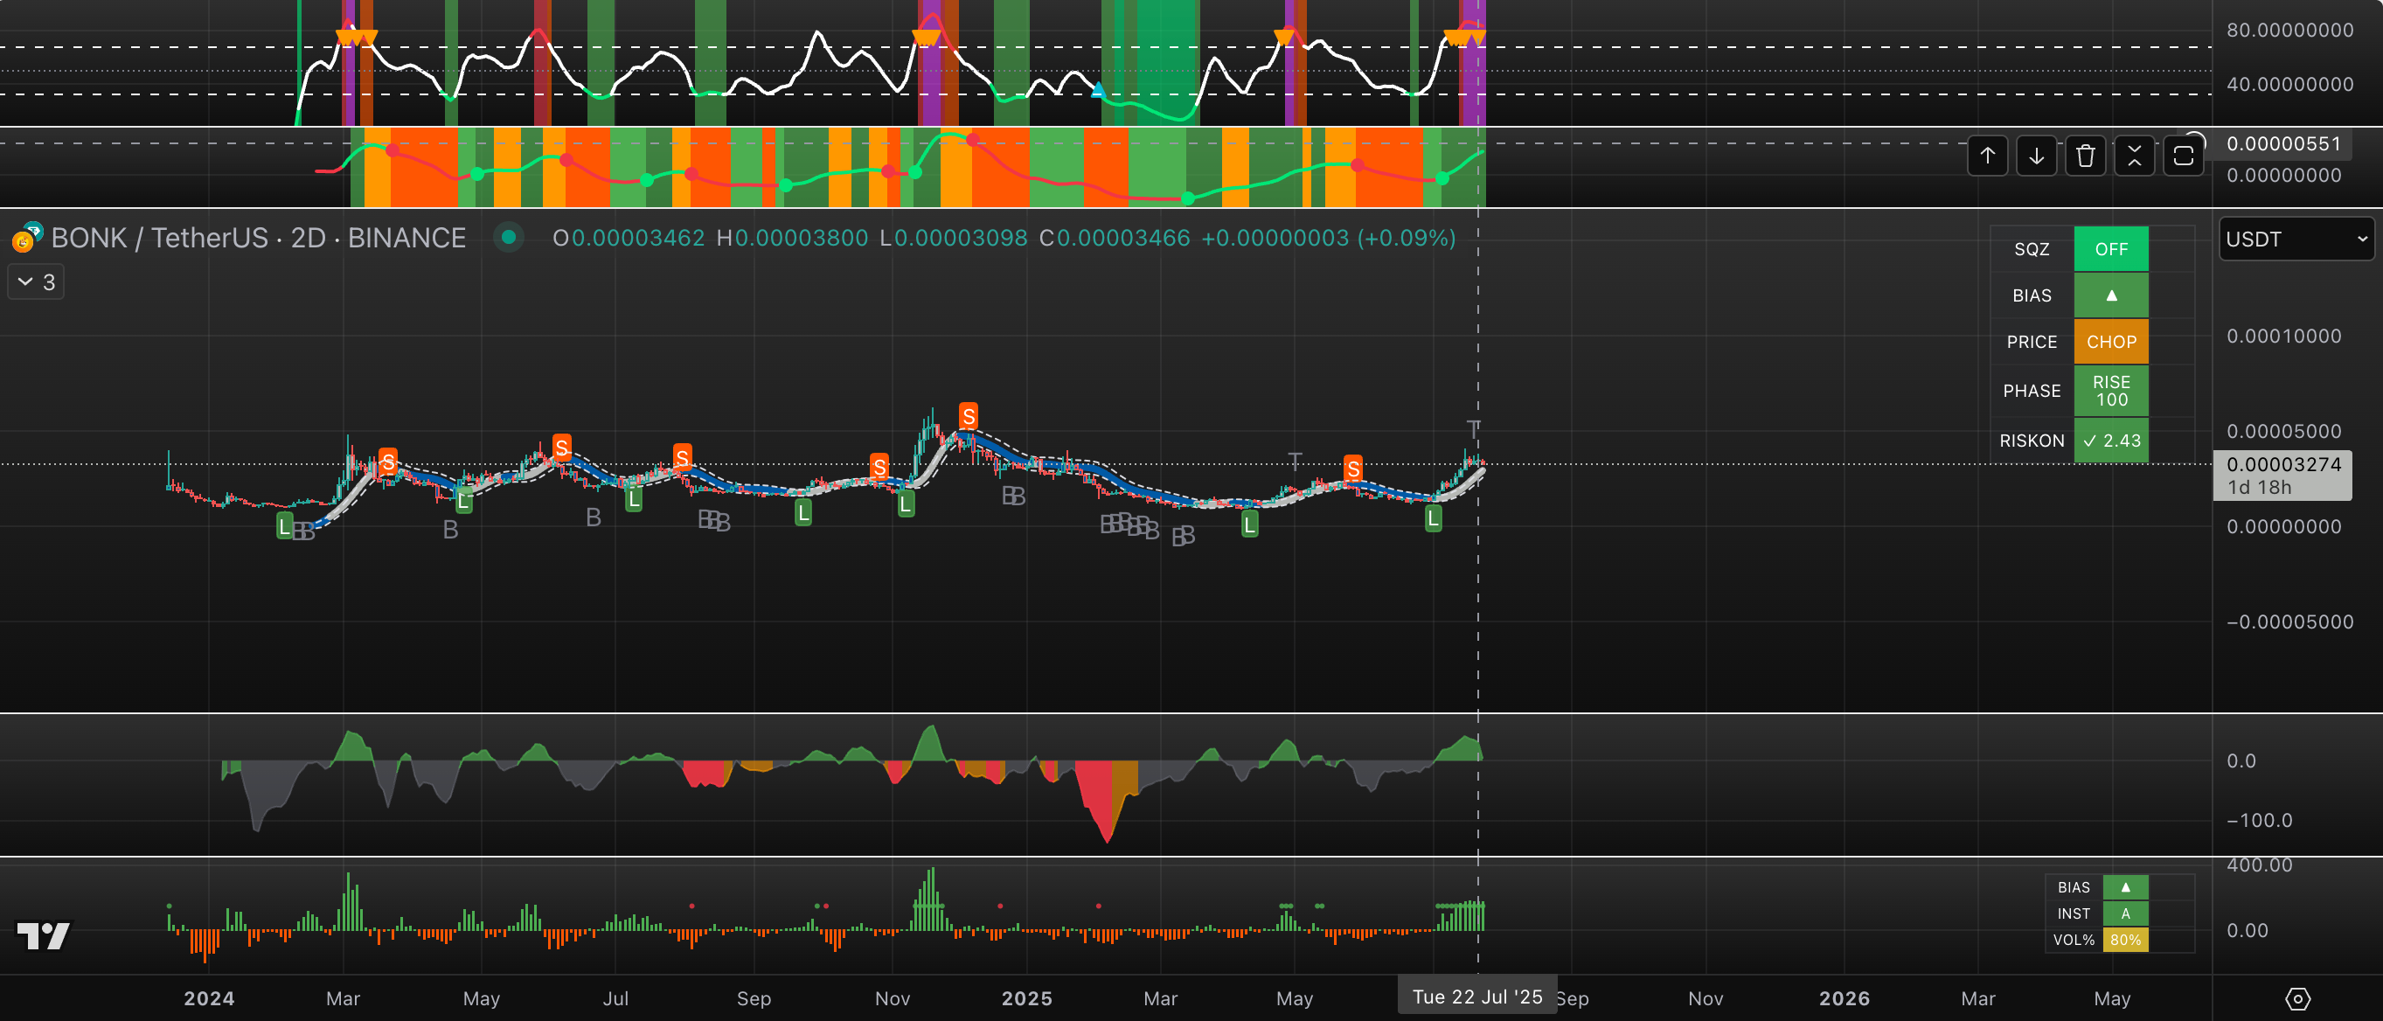This screenshot has width=2383, height=1021.
Task: Click the RISKON label in status table
Action: point(2032,441)
